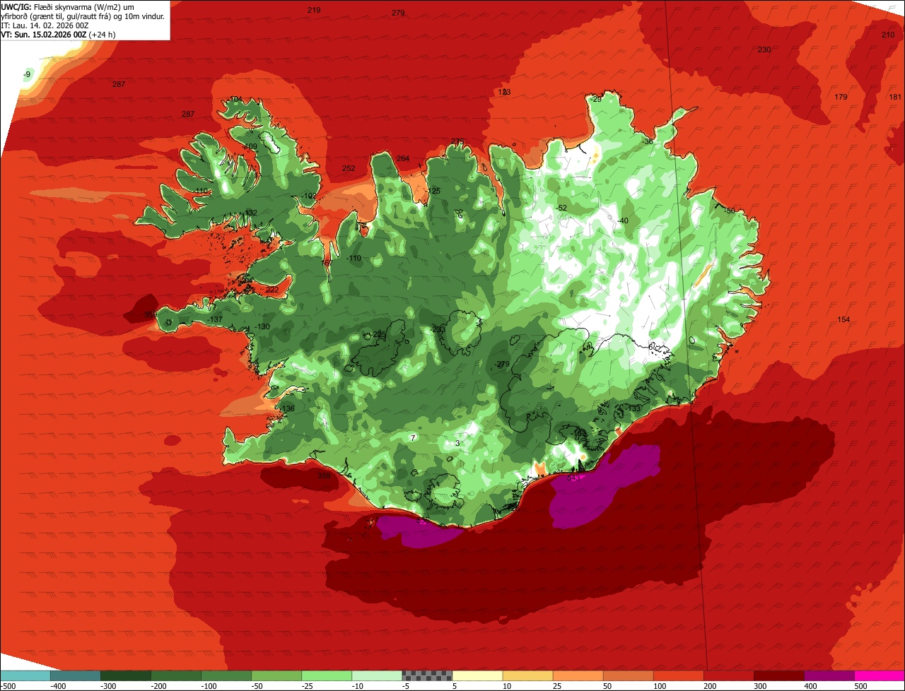Click the init time 'IT: Lau. 14. 02. 2026 00Z'
This screenshot has height=691, width=905.
click(45, 25)
